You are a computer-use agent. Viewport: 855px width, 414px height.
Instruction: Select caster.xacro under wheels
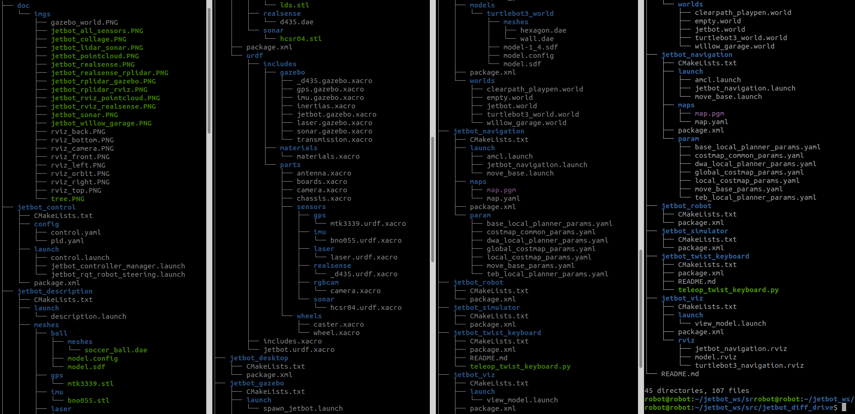(x=339, y=324)
